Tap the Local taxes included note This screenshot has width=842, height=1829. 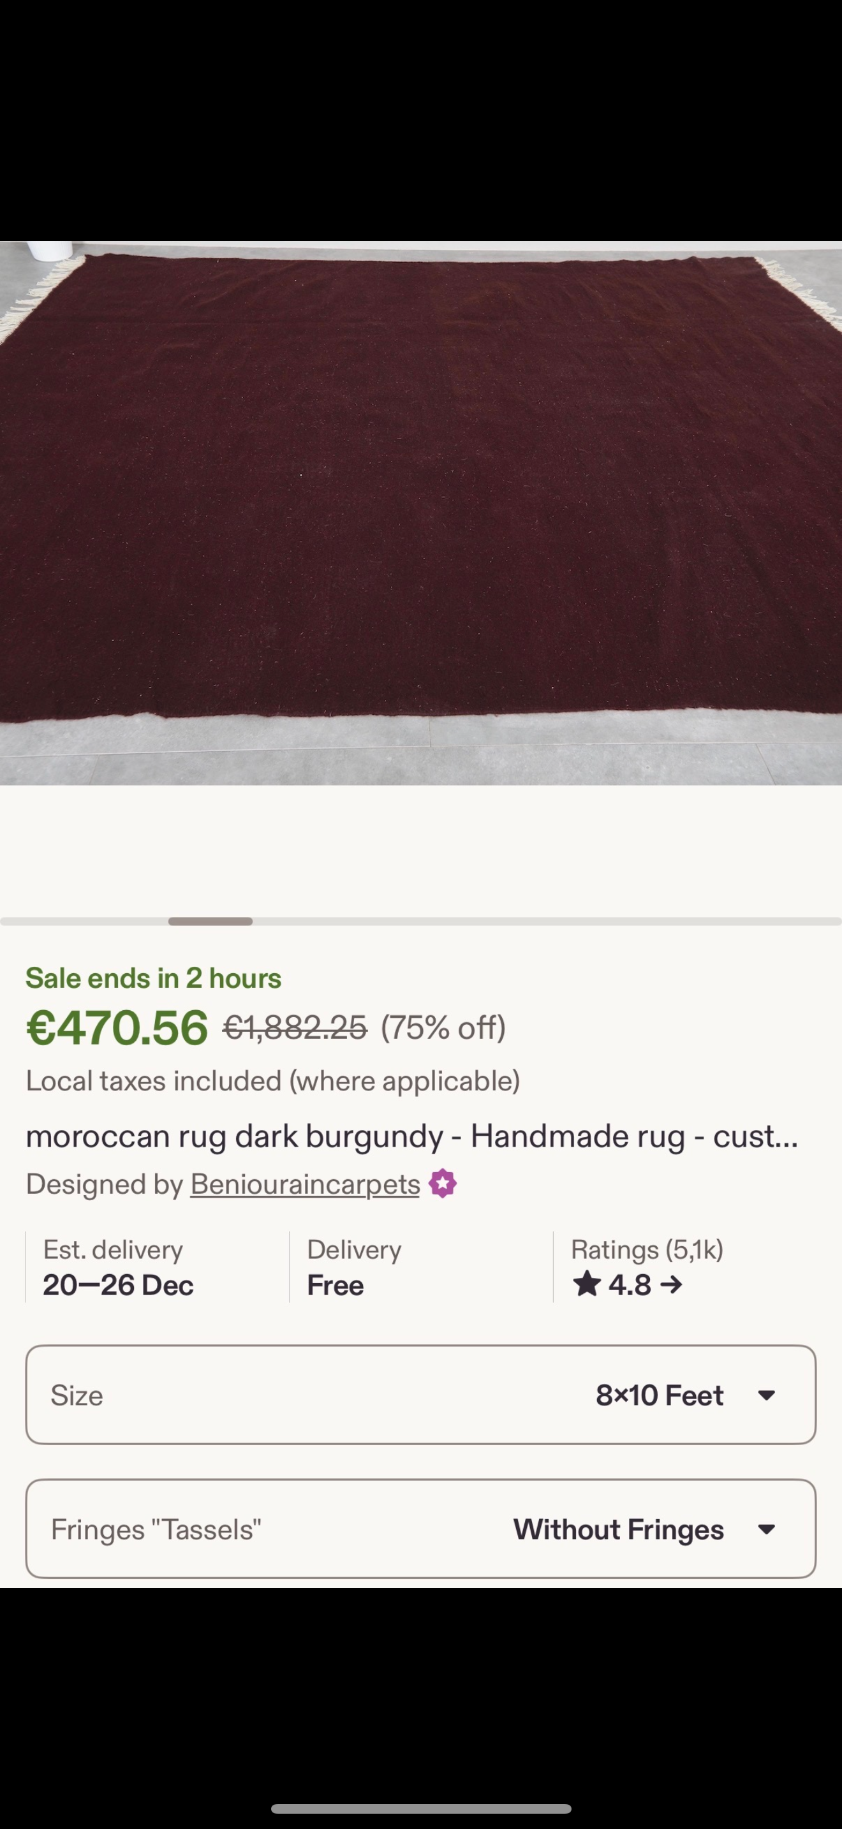[272, 1081]
